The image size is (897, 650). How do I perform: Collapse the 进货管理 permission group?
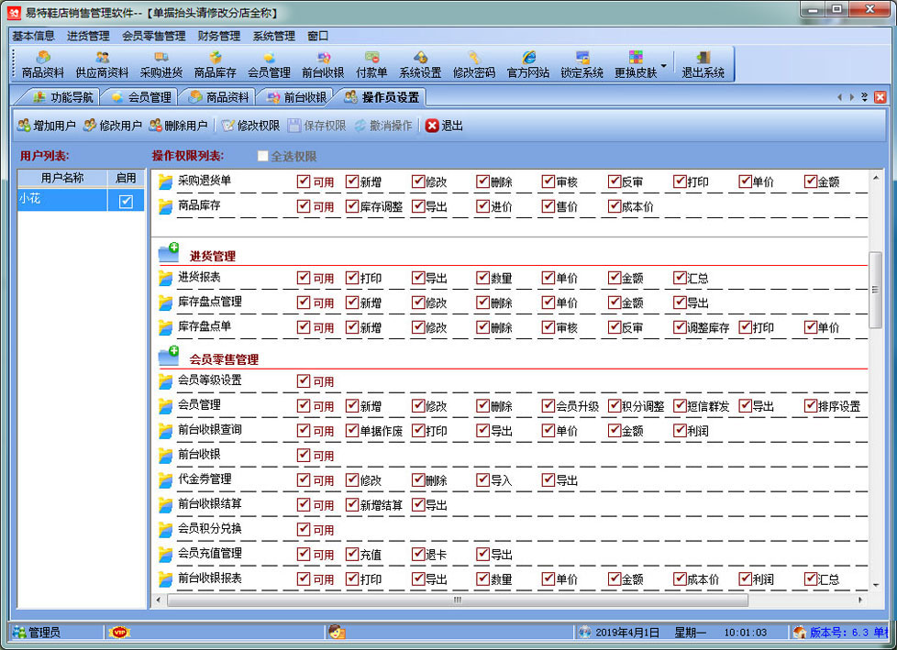coord(169,252)
